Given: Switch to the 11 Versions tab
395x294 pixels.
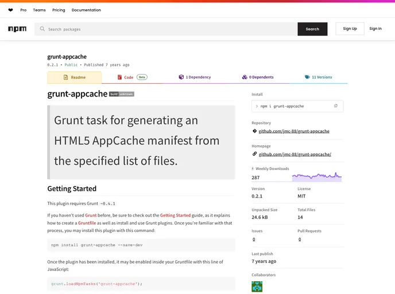Looking at the screenshot, I should tap(319, 78).
